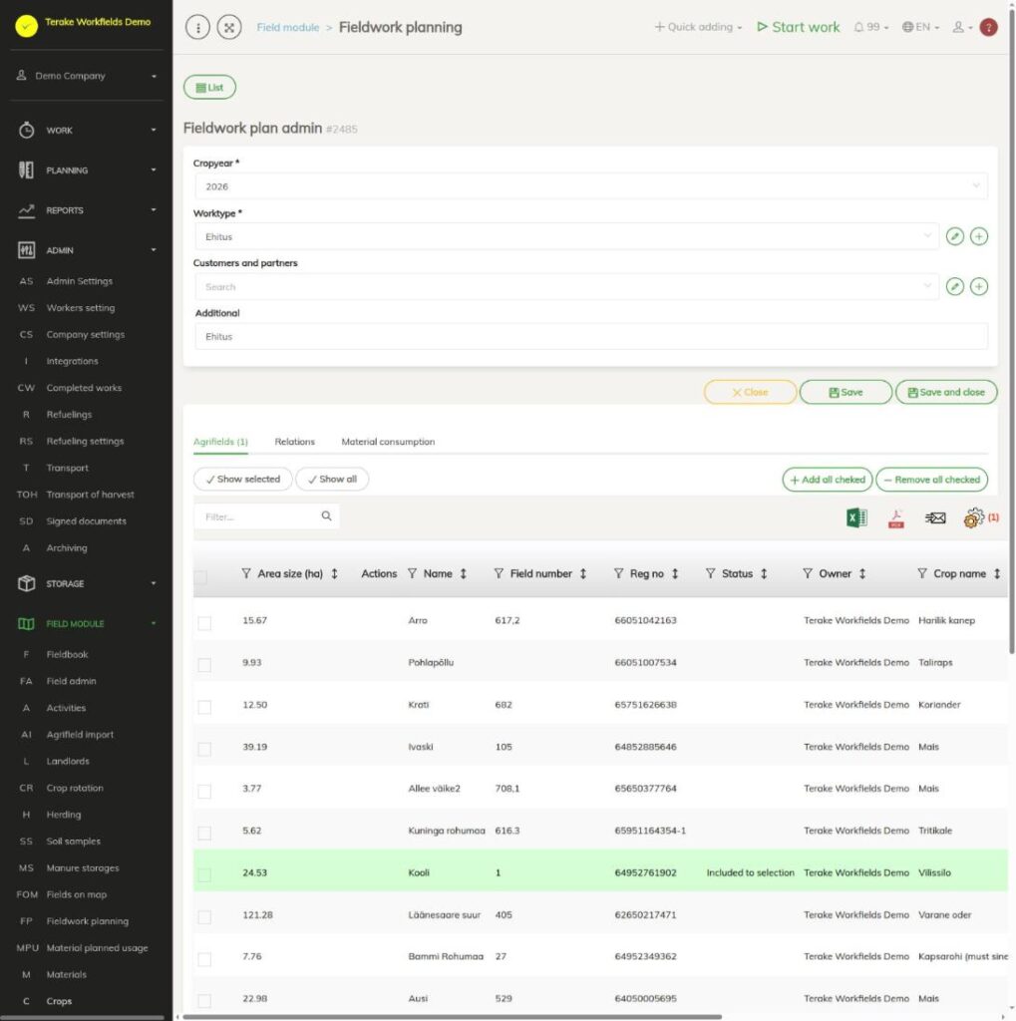1016x1021 pixels.
Task: Filter by Area size column funnel
Action: (246, 573)
